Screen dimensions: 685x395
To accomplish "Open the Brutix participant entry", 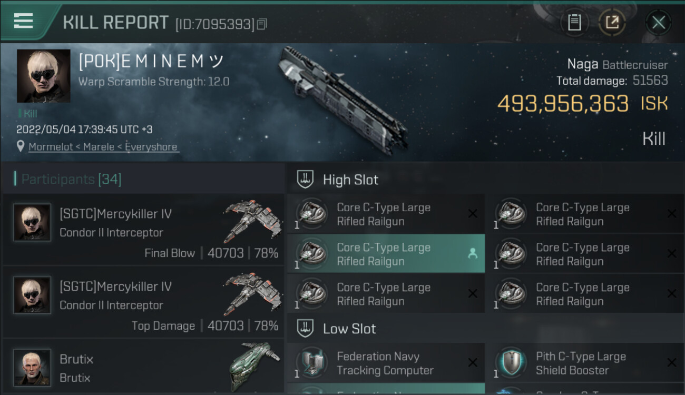I will [143, 368].
